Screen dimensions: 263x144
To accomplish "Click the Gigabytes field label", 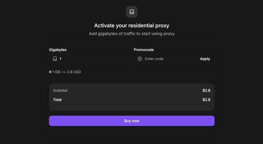I will pyautogui.click(x=58, y=50).
